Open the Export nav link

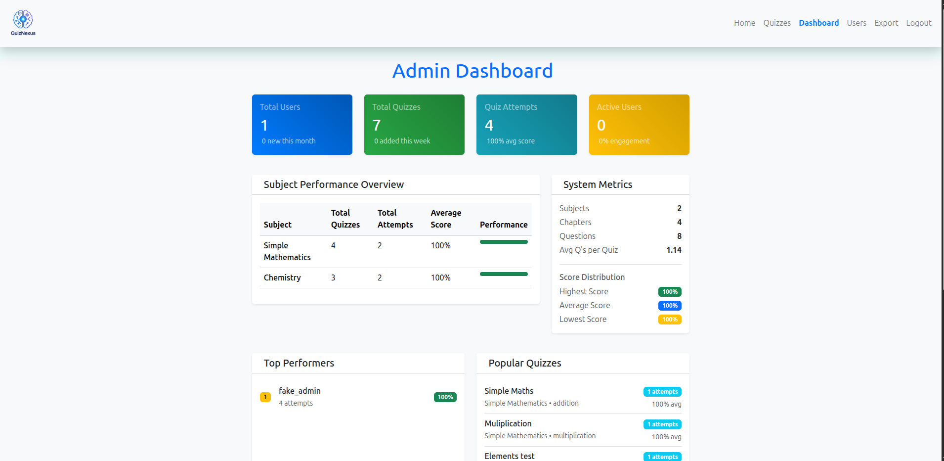point(886,23)
